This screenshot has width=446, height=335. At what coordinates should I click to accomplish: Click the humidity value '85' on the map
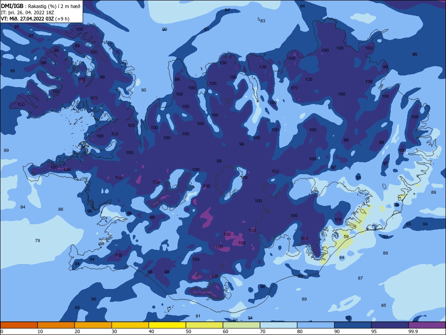[384, 306]
